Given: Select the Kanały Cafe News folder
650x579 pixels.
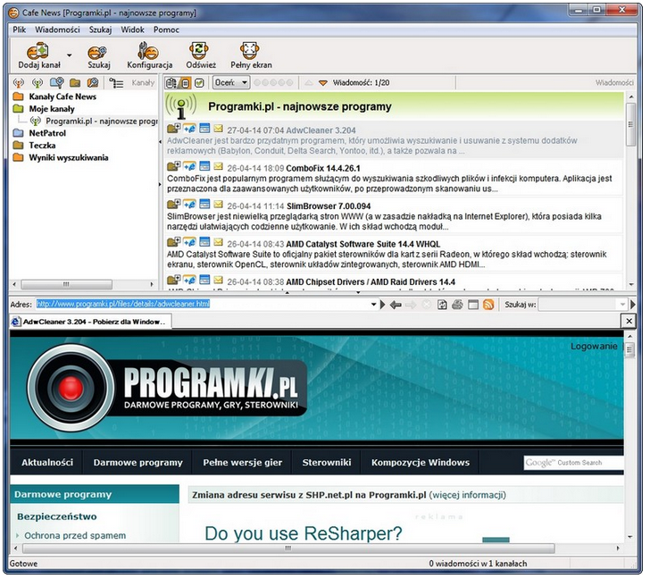Looking at the screenshot, I should click(x=62, y=96).
